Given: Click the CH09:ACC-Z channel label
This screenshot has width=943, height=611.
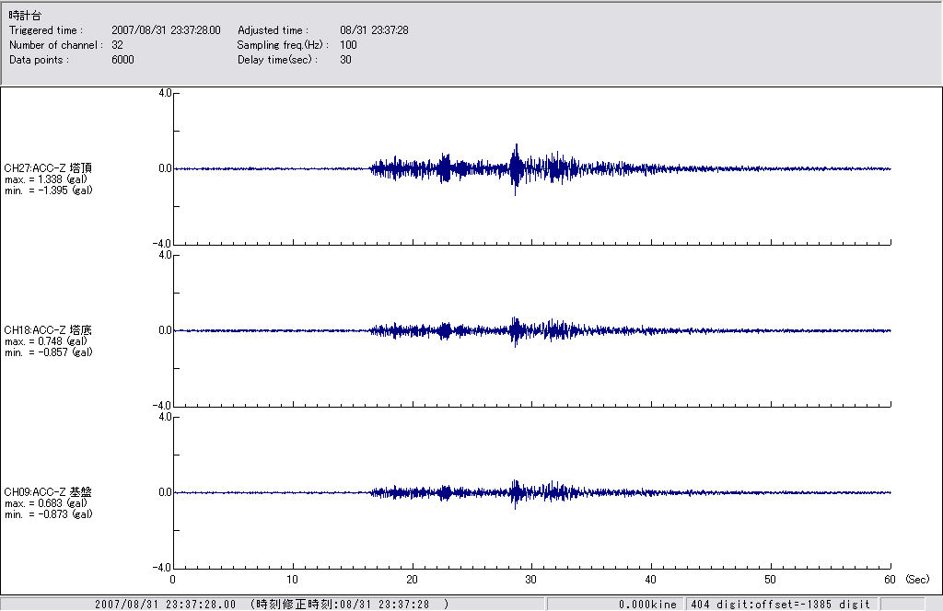Looking at the screenshot, I should pyautogui.click(x=48, y=492).
